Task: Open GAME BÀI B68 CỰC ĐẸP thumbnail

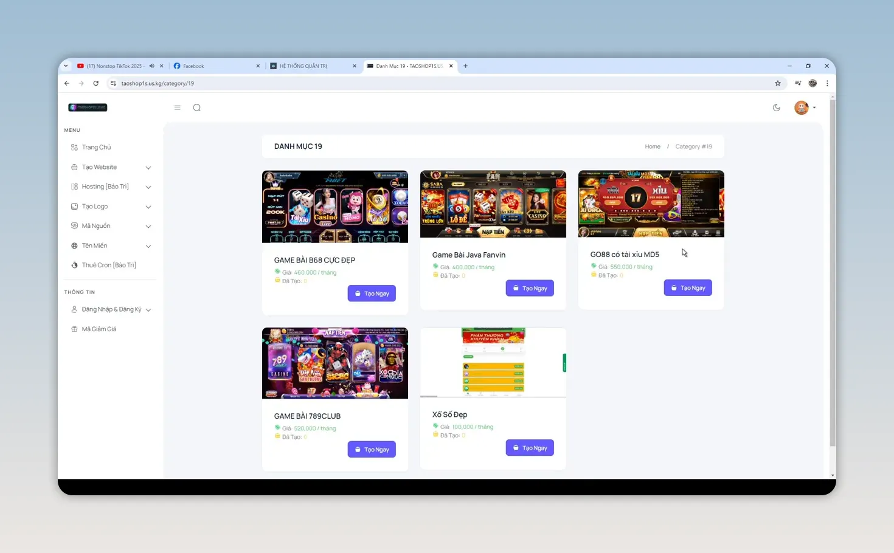Action: point(335,207)
